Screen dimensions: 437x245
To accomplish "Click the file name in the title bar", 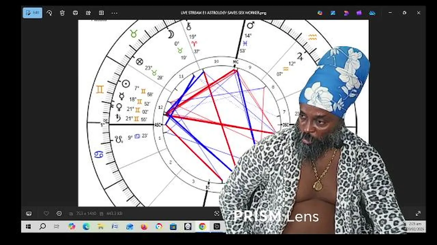I will point(223,13).
